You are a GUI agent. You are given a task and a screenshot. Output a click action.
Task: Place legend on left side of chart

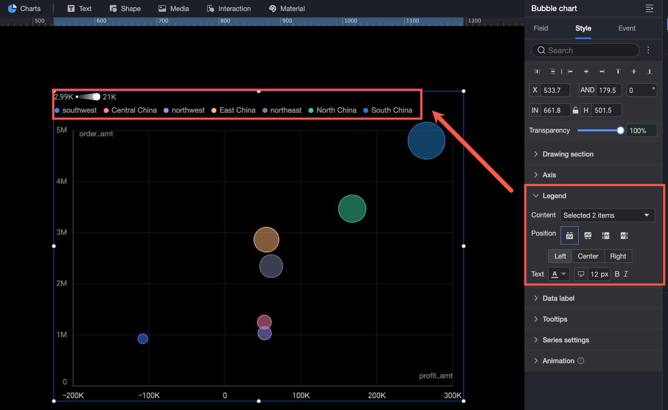pos(606,236)
